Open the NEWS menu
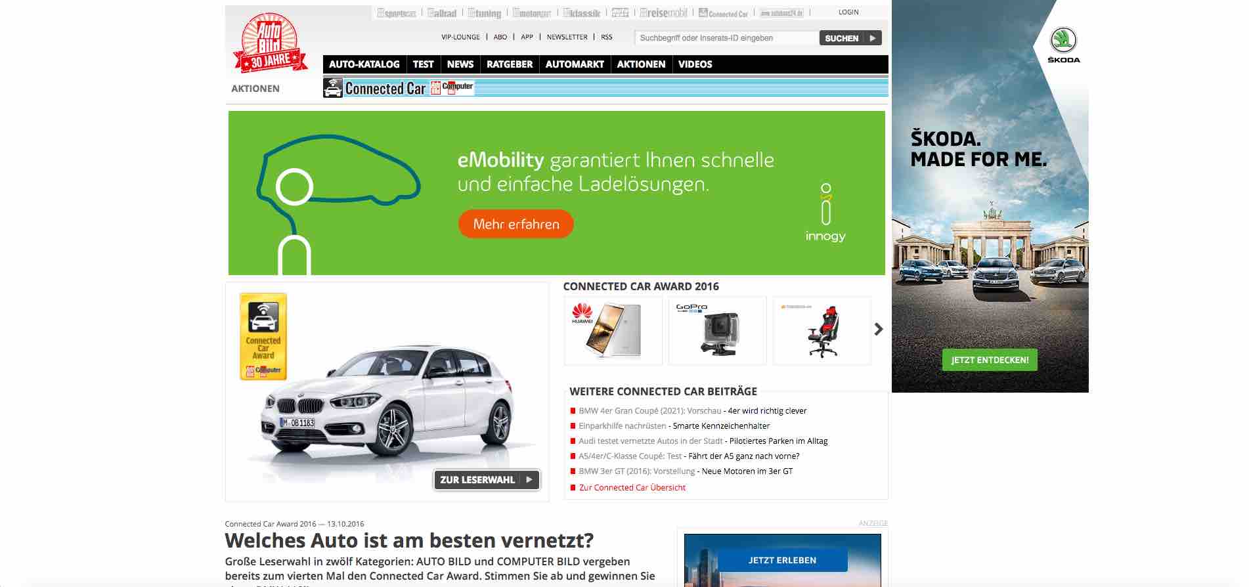Viewport: 1249px width, 587px height. pyautogui.click(x=460, y=64)
